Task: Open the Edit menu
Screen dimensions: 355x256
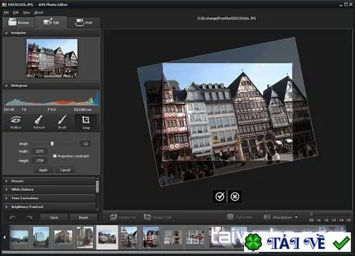Action: point(16,12)
